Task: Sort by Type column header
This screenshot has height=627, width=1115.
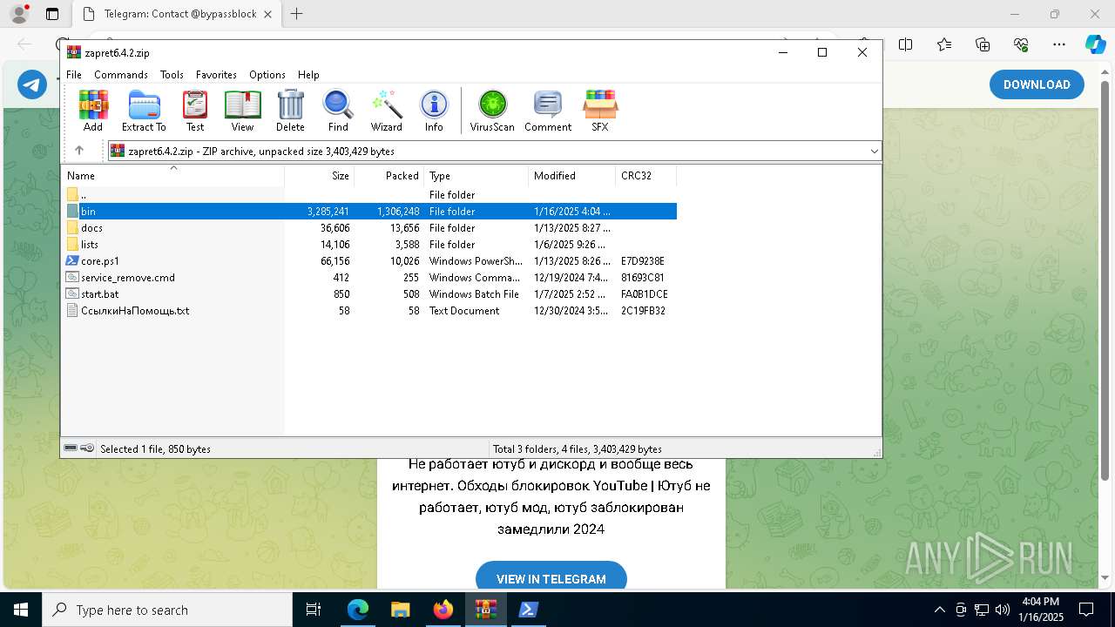Action: (476, 176)
